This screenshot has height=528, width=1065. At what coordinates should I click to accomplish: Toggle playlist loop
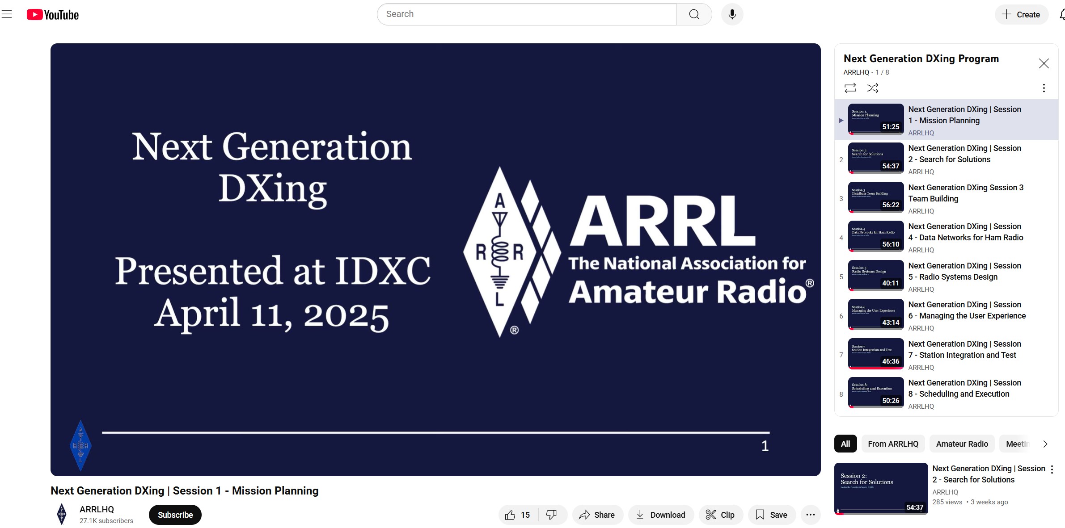coord(850,88)
